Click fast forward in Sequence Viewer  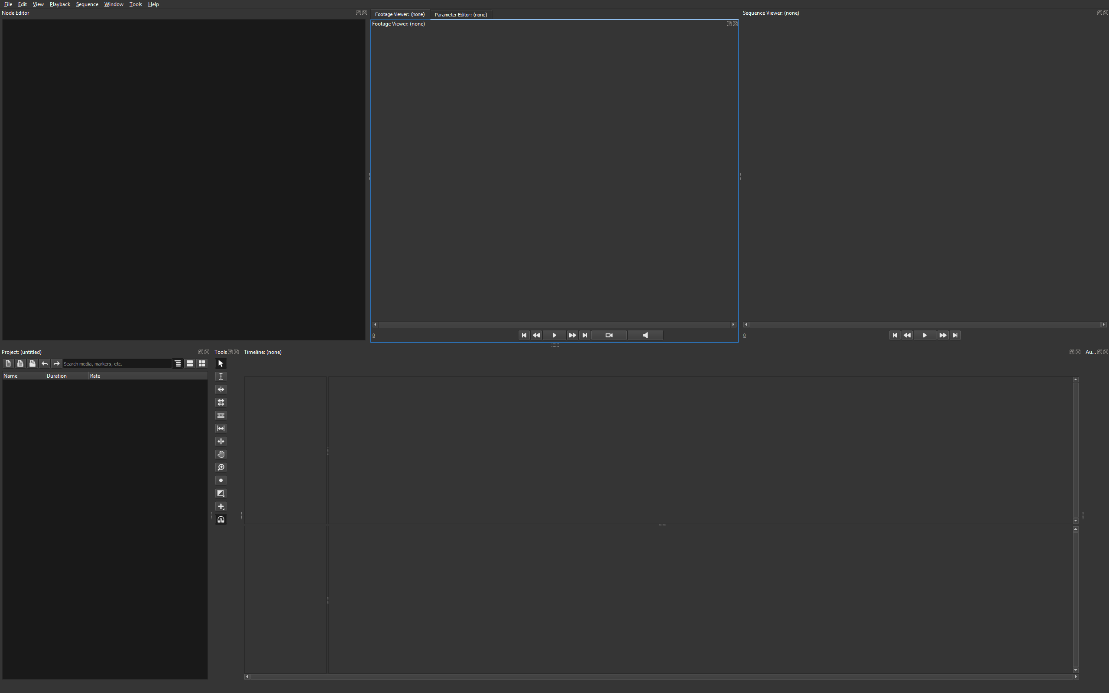[x=943, y=336]
